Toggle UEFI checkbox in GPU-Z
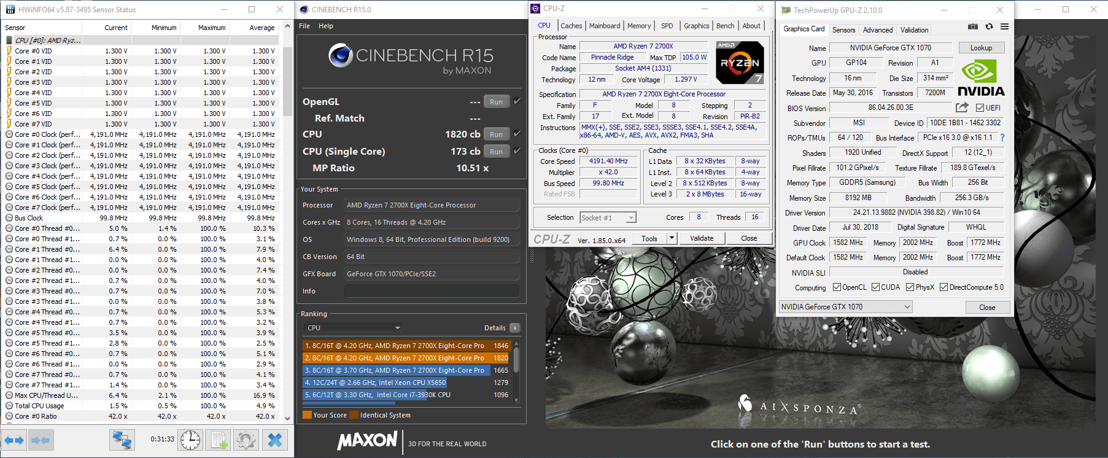 [980, 107]
